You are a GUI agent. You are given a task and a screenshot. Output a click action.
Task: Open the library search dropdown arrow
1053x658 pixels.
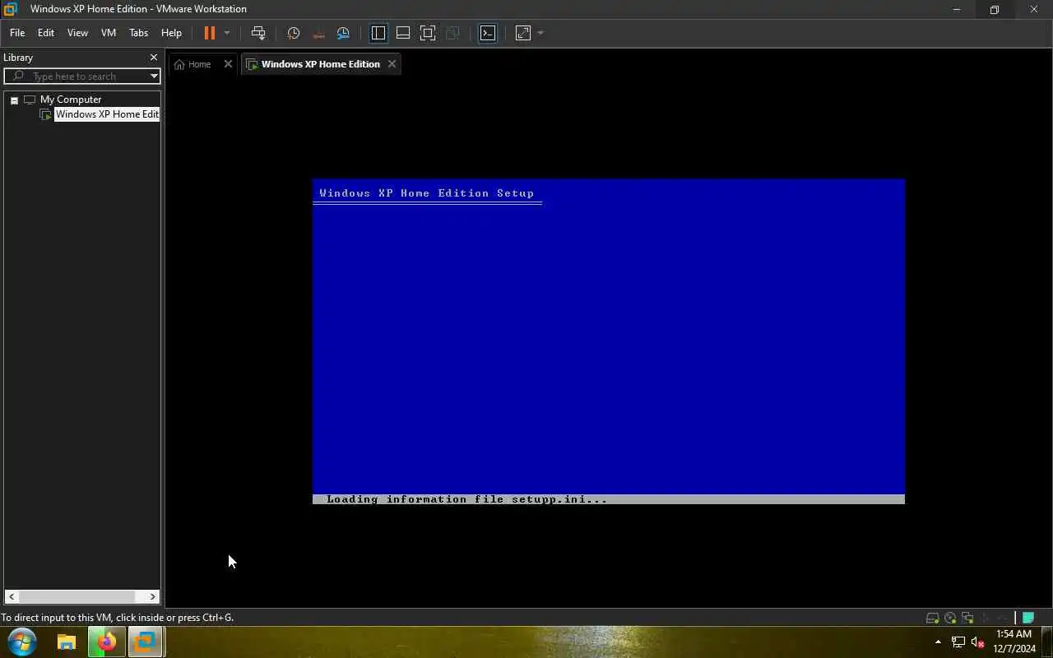(154, 76)
